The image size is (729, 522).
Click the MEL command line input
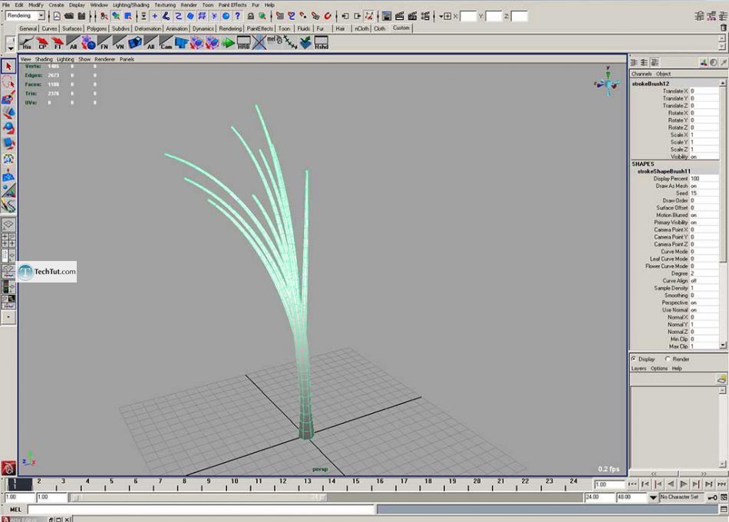coord(201,510)
